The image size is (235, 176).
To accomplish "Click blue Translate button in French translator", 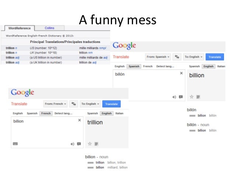I will coord(112,104).
